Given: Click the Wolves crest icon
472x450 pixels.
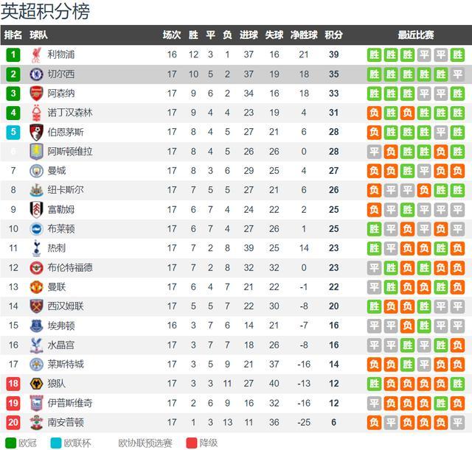Looking at the screenshot, I should [x=36, y=384].
